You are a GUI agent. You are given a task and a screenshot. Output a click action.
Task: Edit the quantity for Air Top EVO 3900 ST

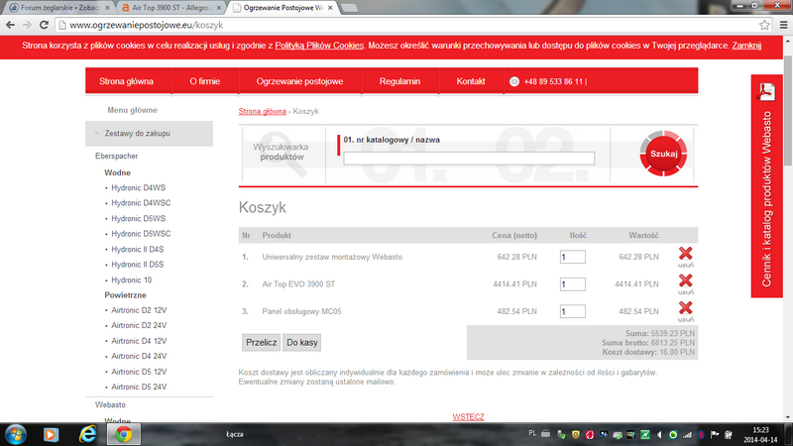(573, 284)
